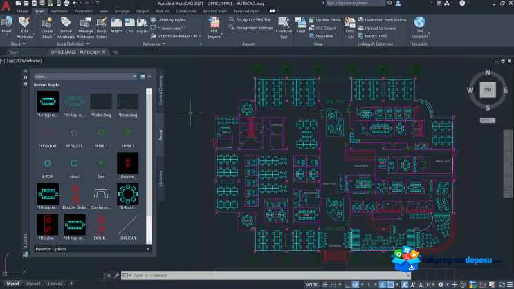The image size is (514, 289).
Task: Open the quick access toolbar customize dropdown
Action: click(97, 3)
